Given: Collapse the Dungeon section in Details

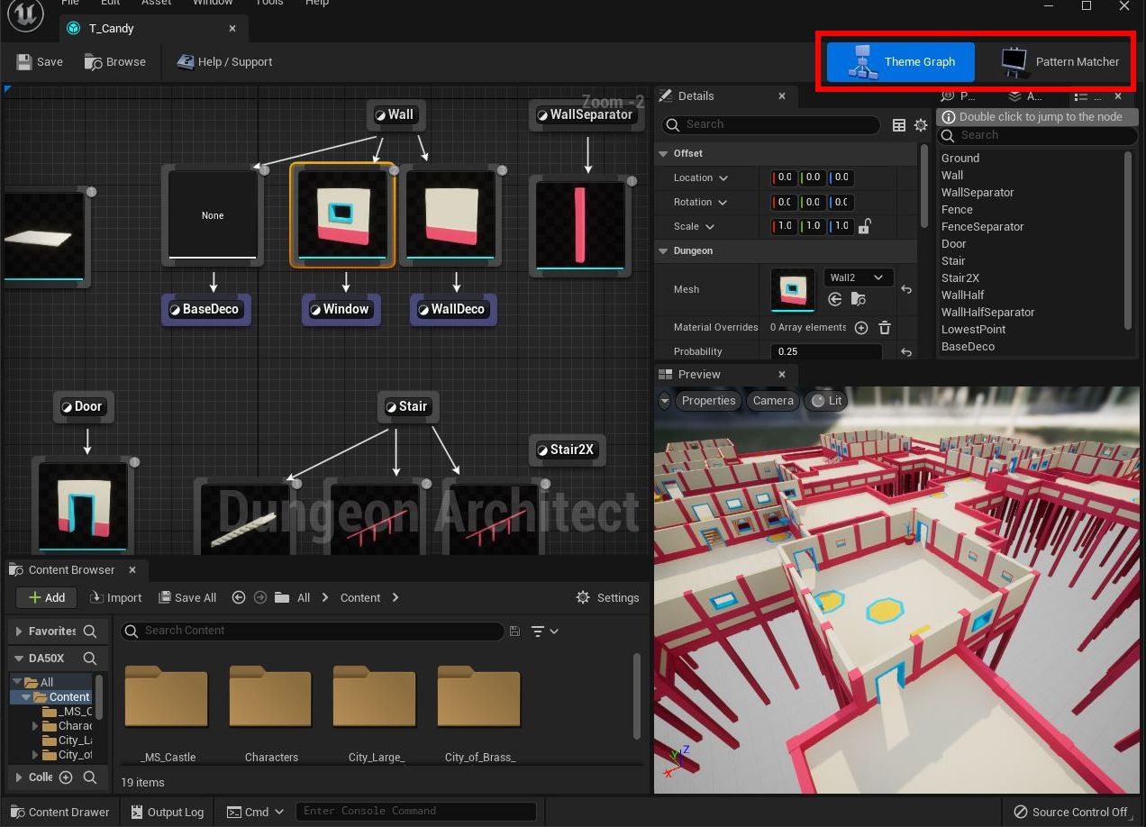Looking at the screenshot, I should click(x=664, y=251).
